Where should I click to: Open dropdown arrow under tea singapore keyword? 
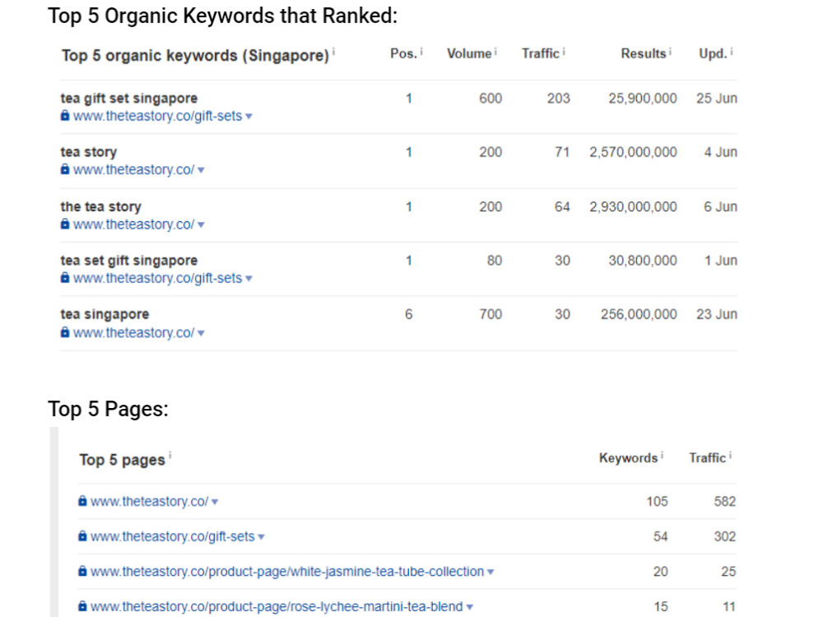coord(201,334)
